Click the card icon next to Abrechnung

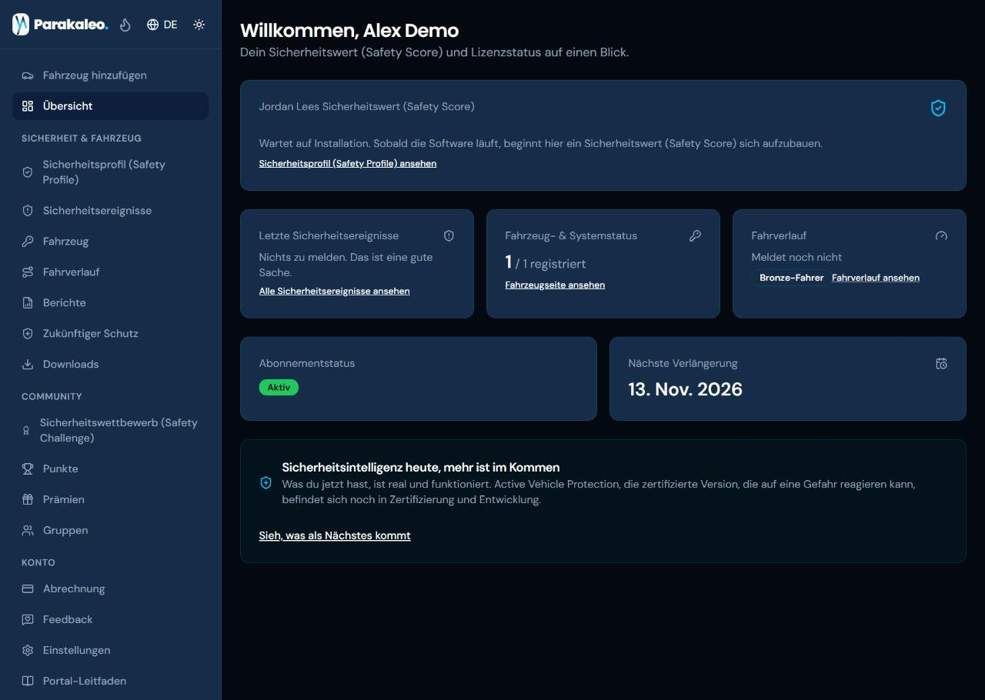click(x=28, y=589)
